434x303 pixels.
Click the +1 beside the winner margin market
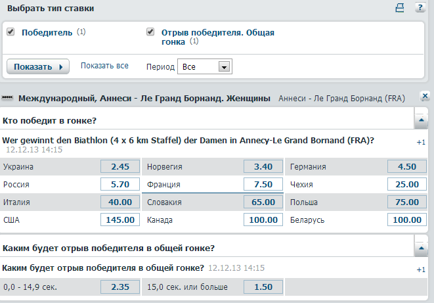(x=421, y=269)
